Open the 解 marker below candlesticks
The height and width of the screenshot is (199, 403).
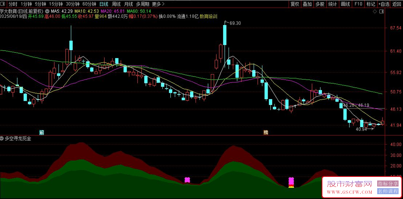tap(42, 132)
